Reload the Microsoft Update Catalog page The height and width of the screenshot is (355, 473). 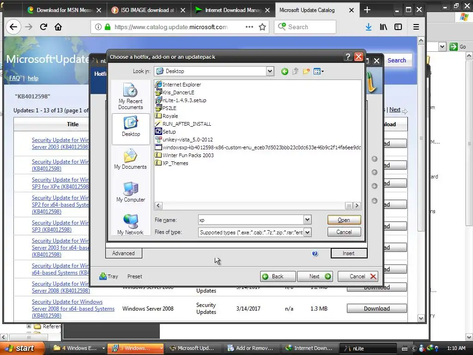point(43,27)
